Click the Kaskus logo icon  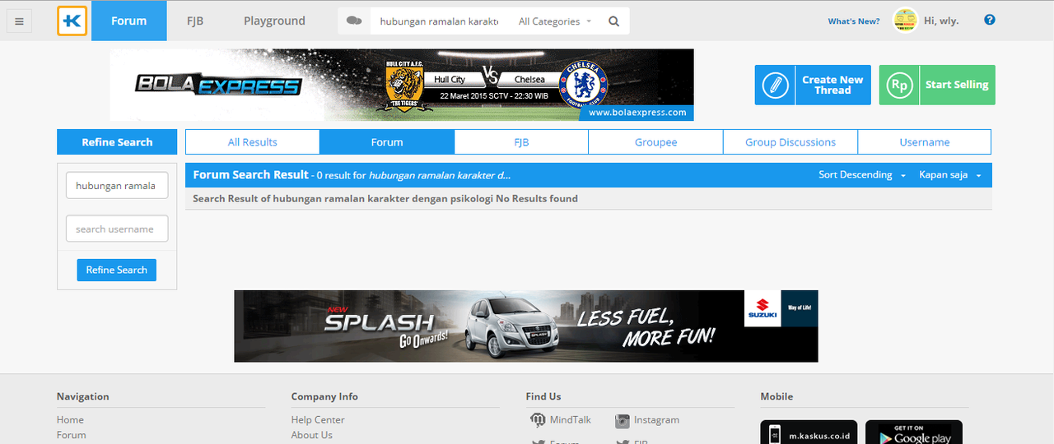tap(72, 21)
